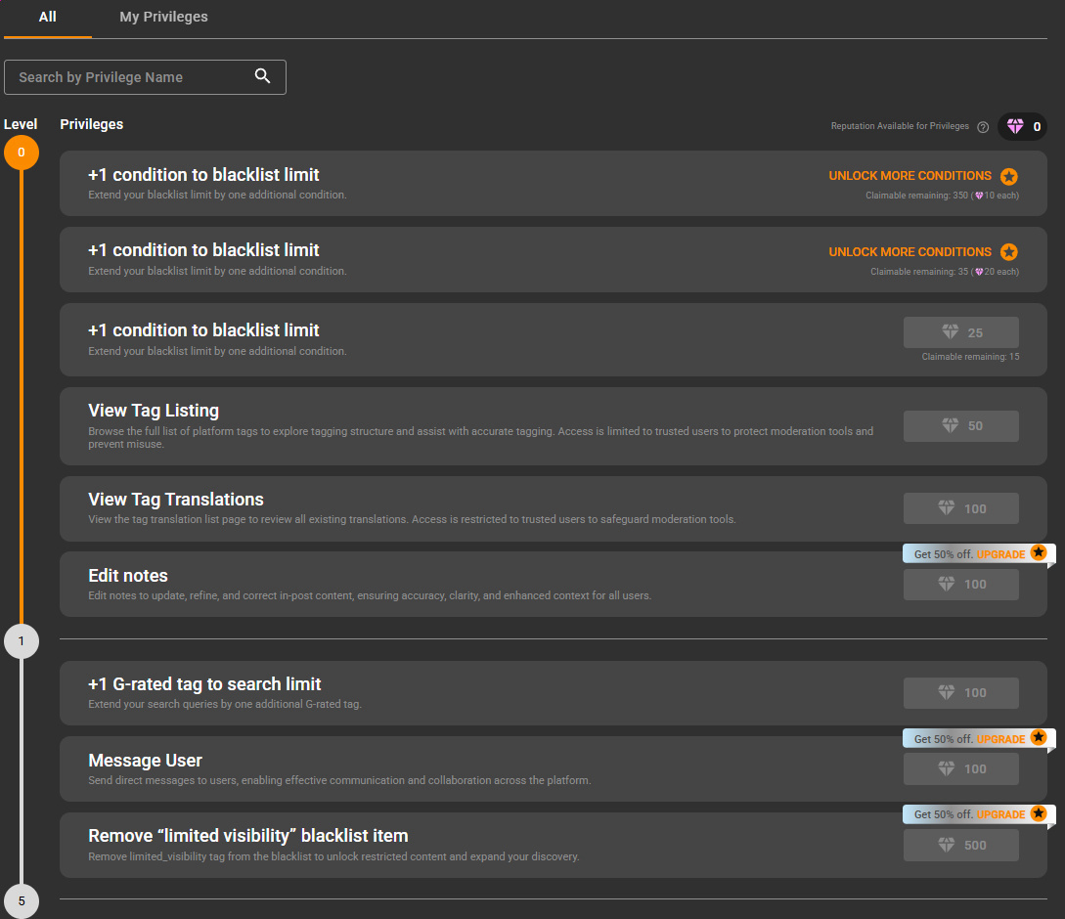Click star icon beside Unlock More Conditions, 35 remaining
The width and height of the screenshot is (1065, 919).
[x=1009, y=252]
